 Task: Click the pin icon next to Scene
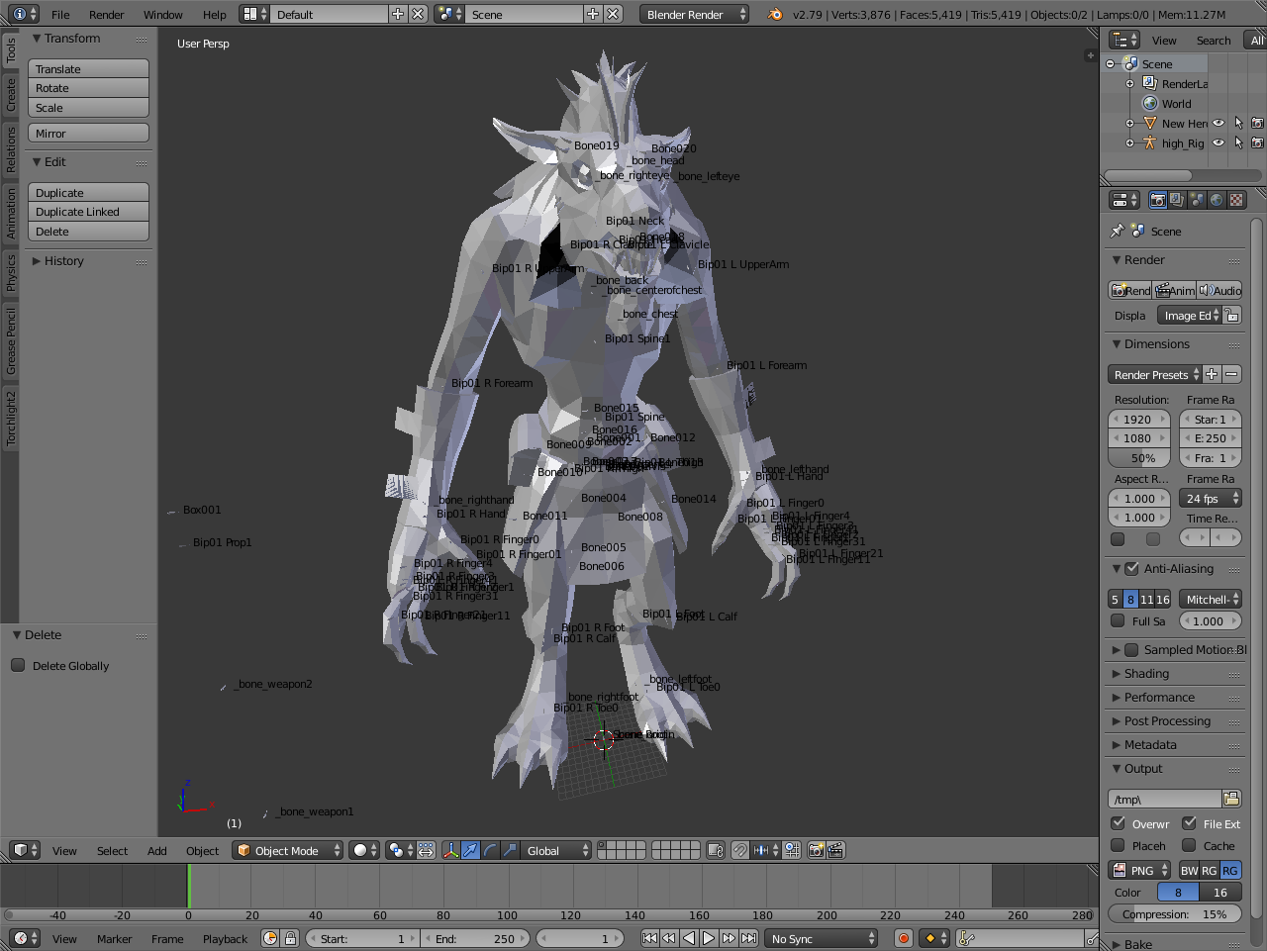(x=1118, y=231)
